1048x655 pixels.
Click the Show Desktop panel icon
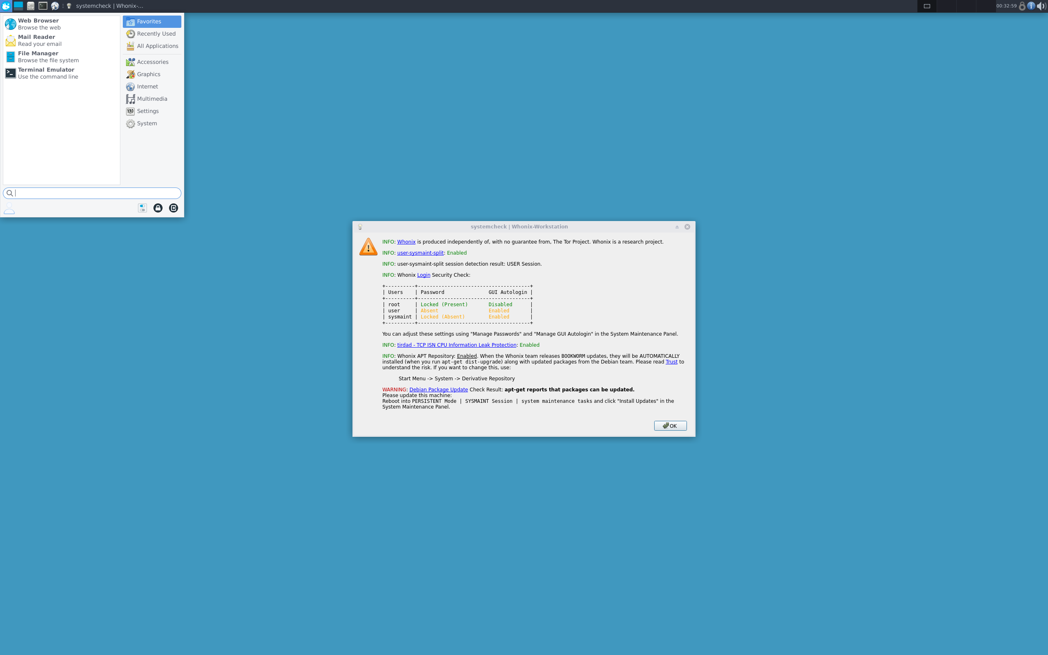coord(18,6)
